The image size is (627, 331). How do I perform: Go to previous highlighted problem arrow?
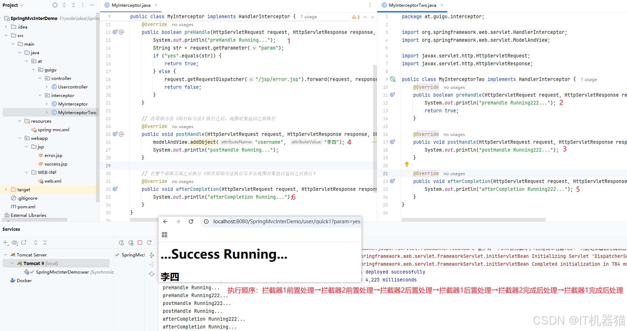pyautogui.click(x=365, y=17)
